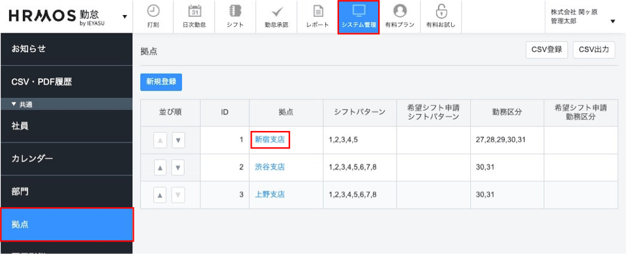Select システム管理 monitor icon
Screen dimensions: 626x254
coord(359,11)
